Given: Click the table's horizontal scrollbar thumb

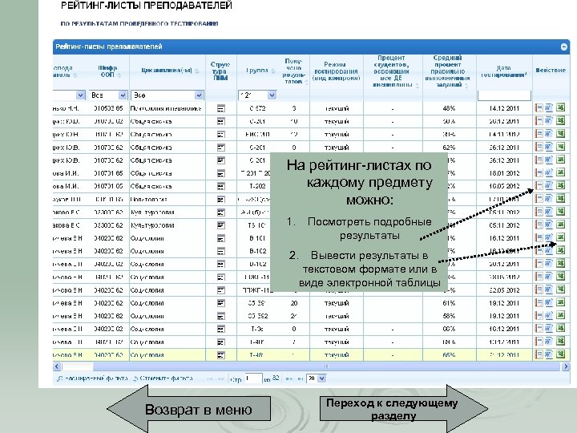Looking at the screenshot, I should point(327,366).
